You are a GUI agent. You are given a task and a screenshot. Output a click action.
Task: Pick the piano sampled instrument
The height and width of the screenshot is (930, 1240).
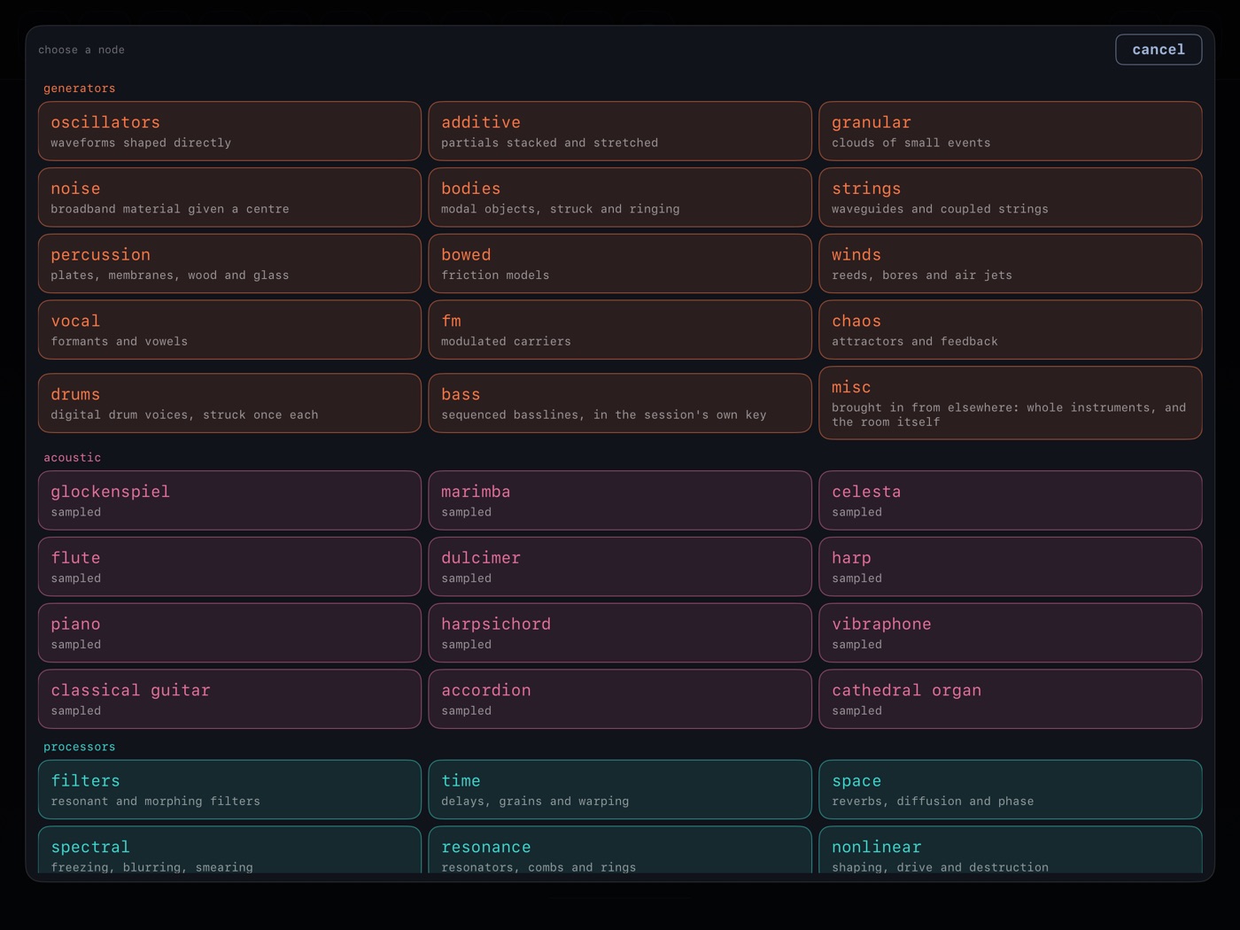coord(229,632)
